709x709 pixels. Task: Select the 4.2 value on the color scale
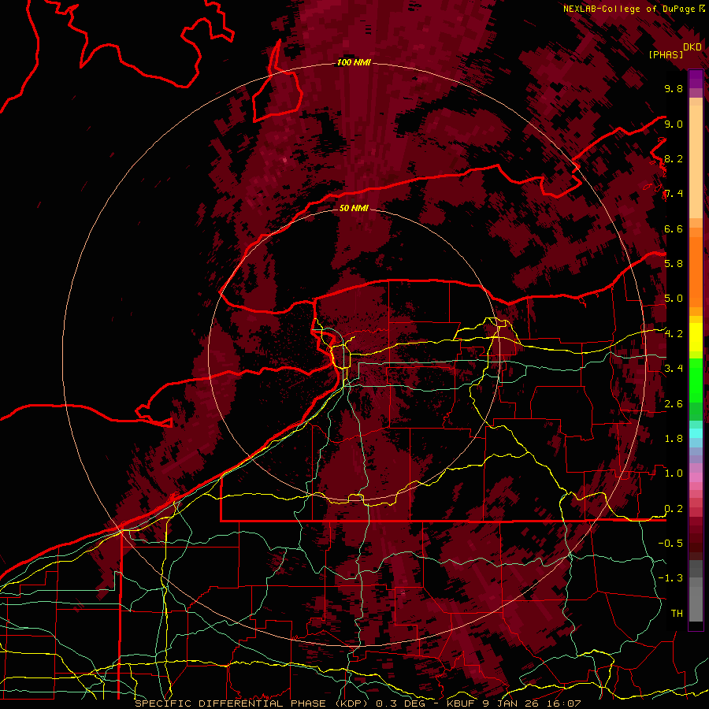(674, 334)
